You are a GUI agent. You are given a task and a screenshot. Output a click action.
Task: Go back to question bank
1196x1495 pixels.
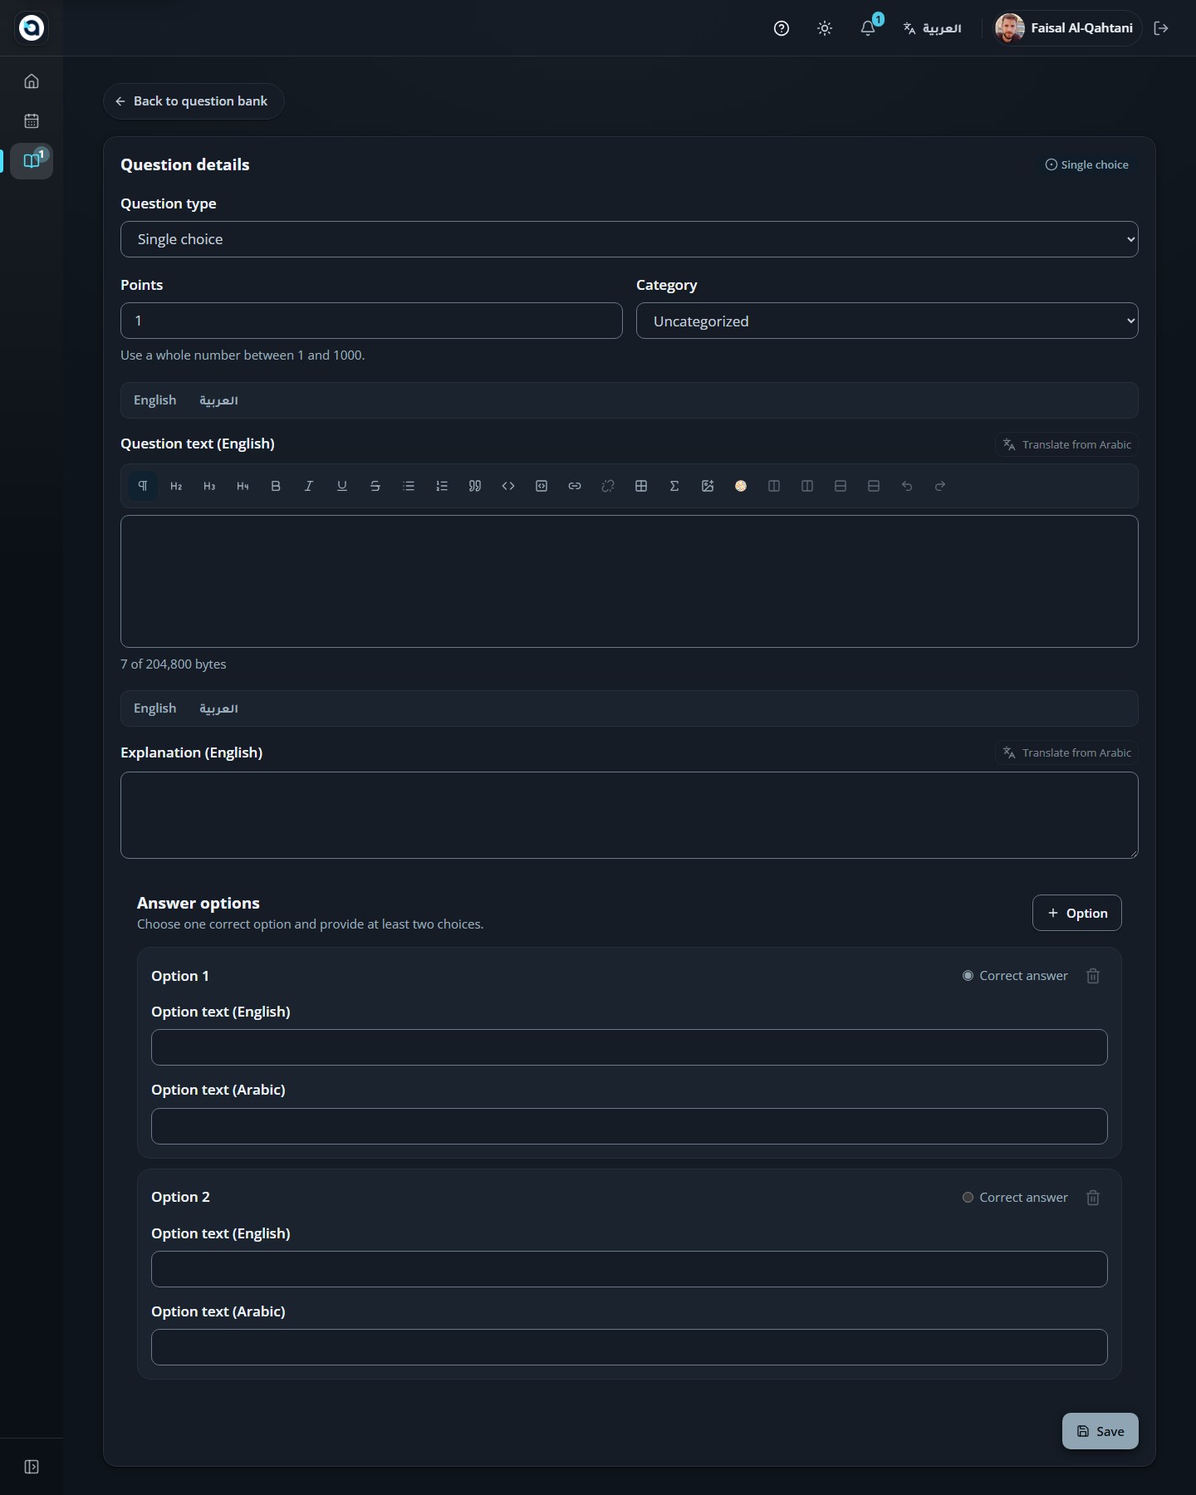point(194,101)
